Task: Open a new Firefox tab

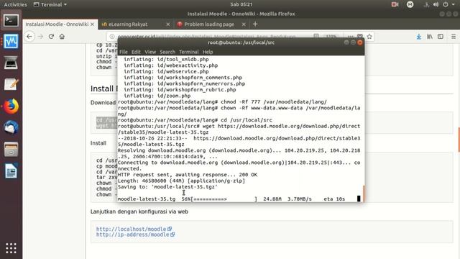Action: 255,24
